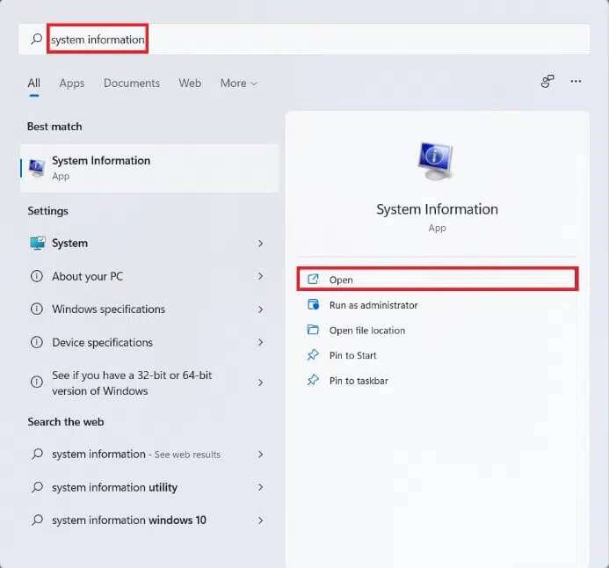The width and height of the screenshot is (609, 568).
Task: Click the Run as administrator shield icon
Action: [313, 304]
